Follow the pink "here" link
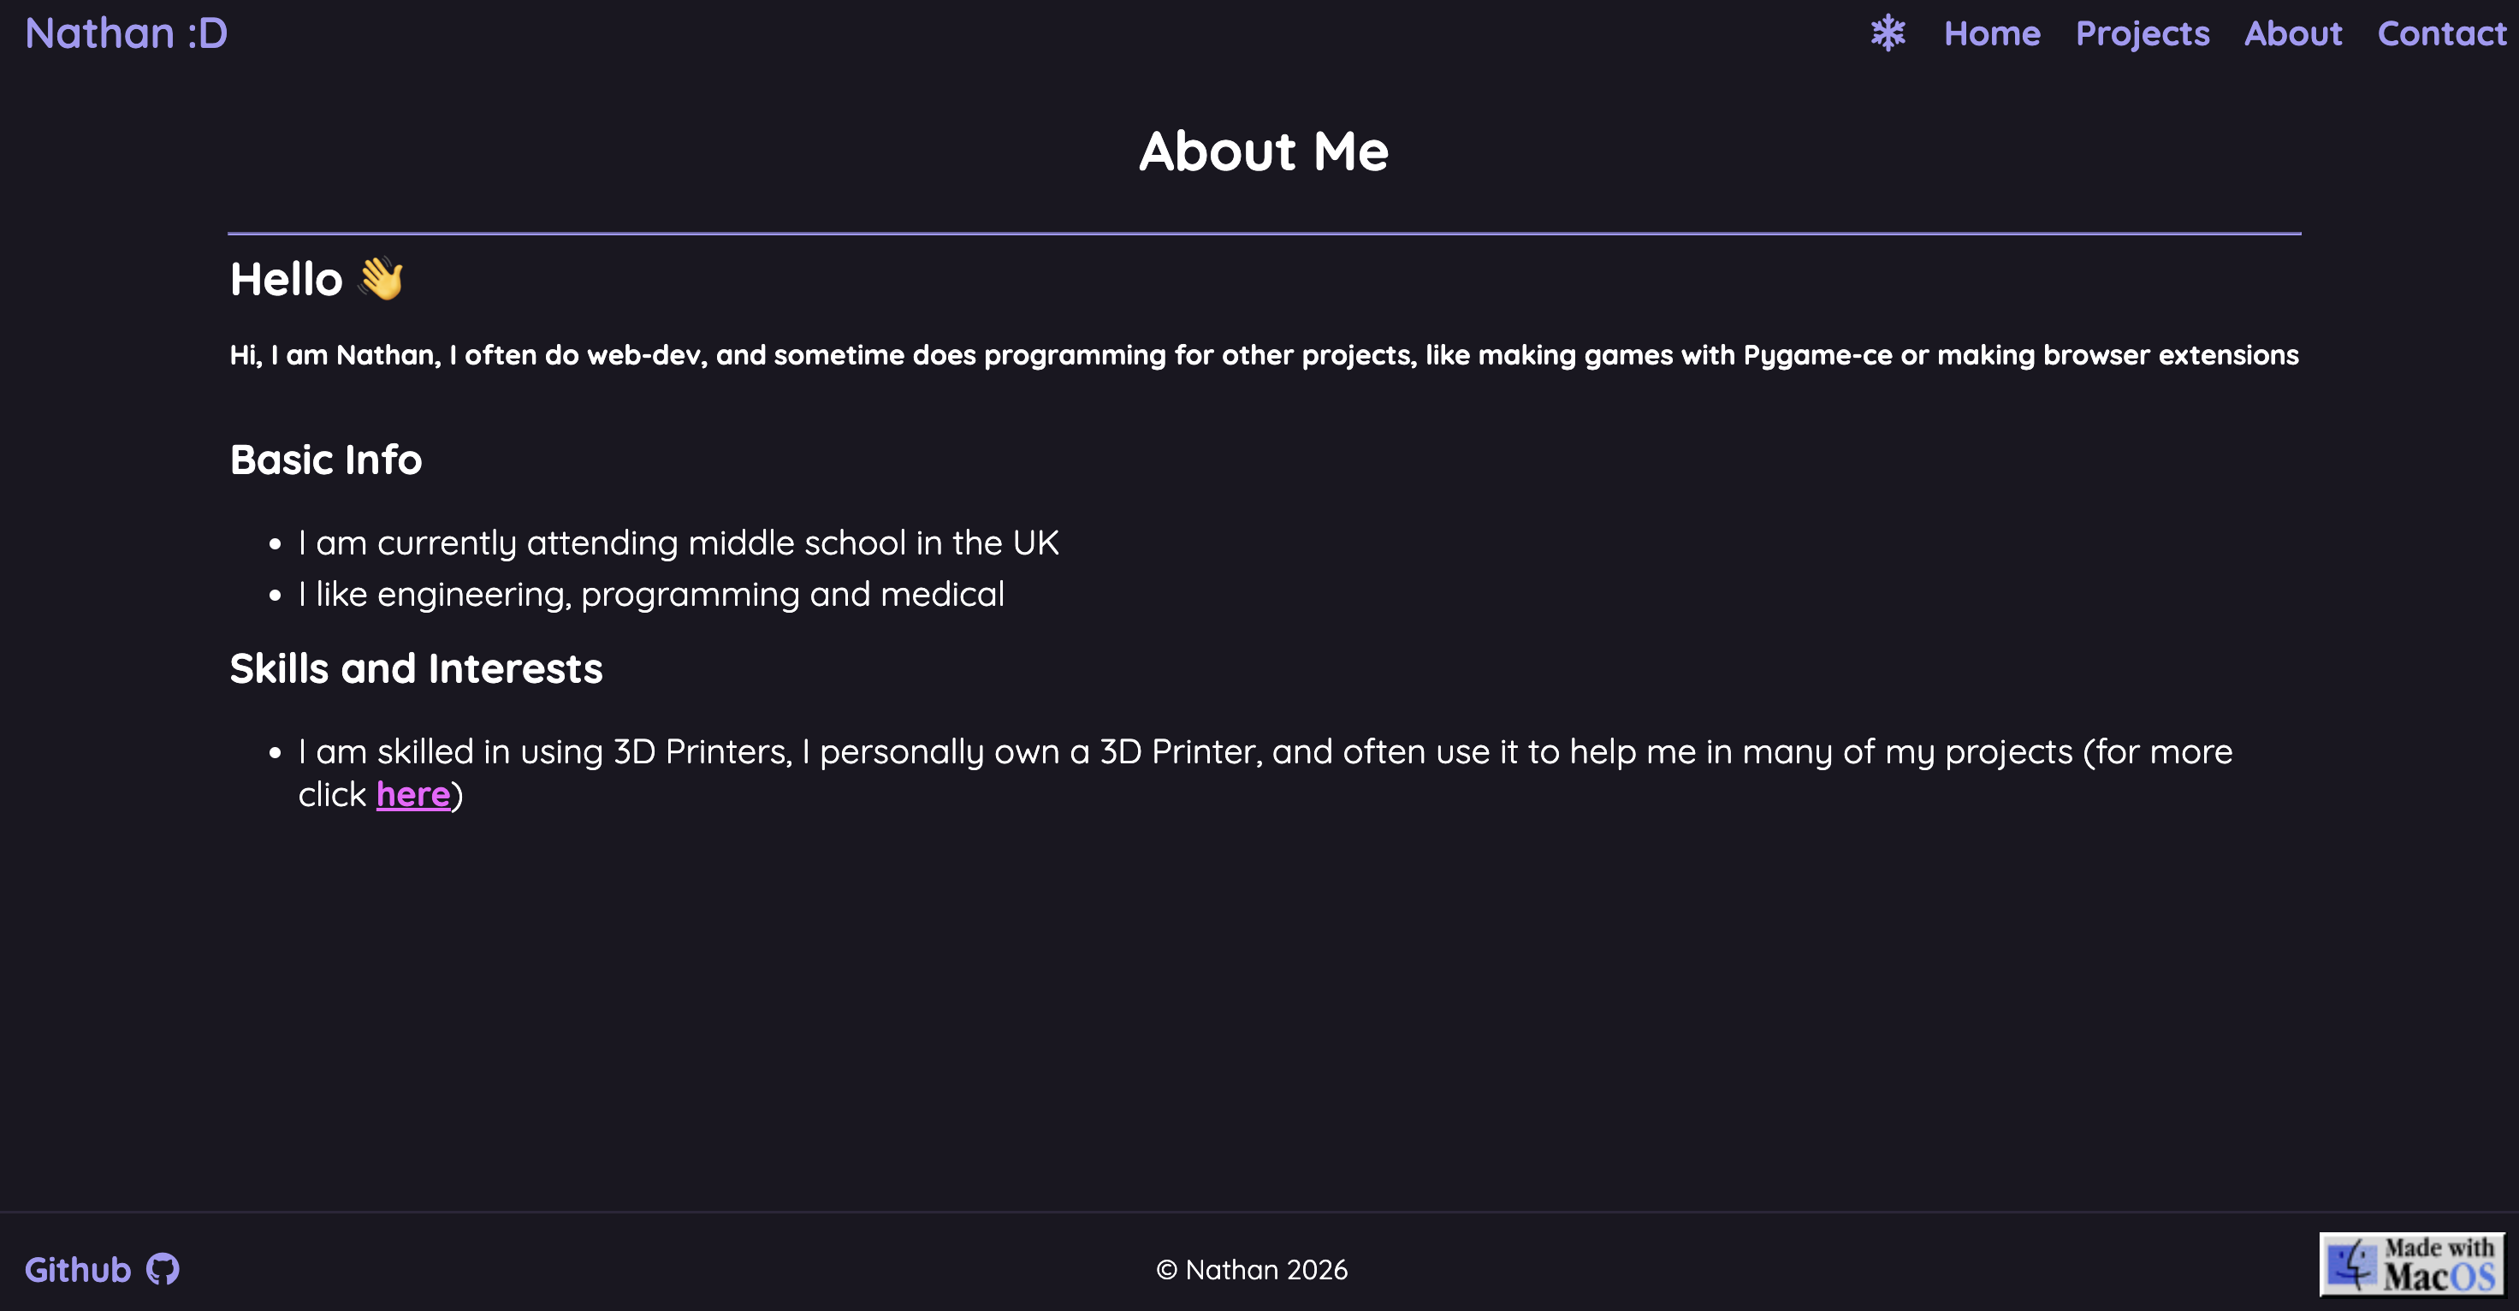Viewport: 2519px width, 1311px height. [x=412, y=794]
